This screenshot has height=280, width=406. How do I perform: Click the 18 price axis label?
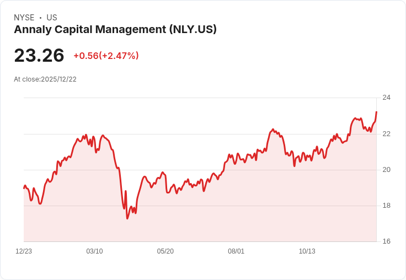pos(386,206)
